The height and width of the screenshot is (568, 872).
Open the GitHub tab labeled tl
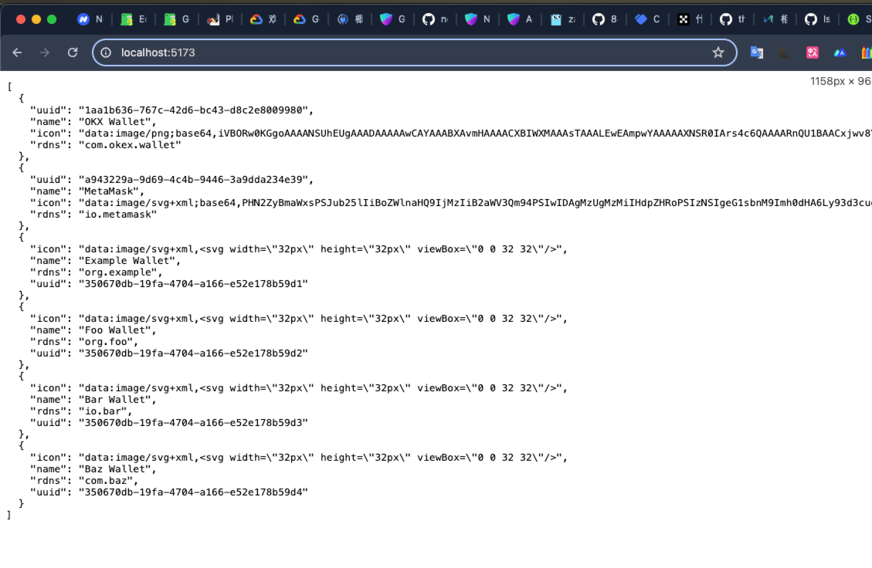tap(732, 19)
